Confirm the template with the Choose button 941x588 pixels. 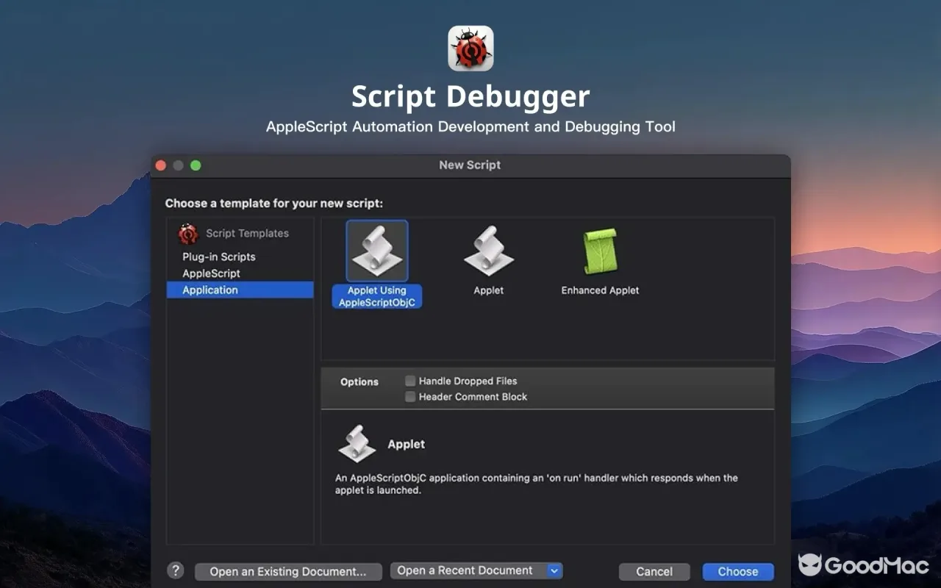coord(738,572)
